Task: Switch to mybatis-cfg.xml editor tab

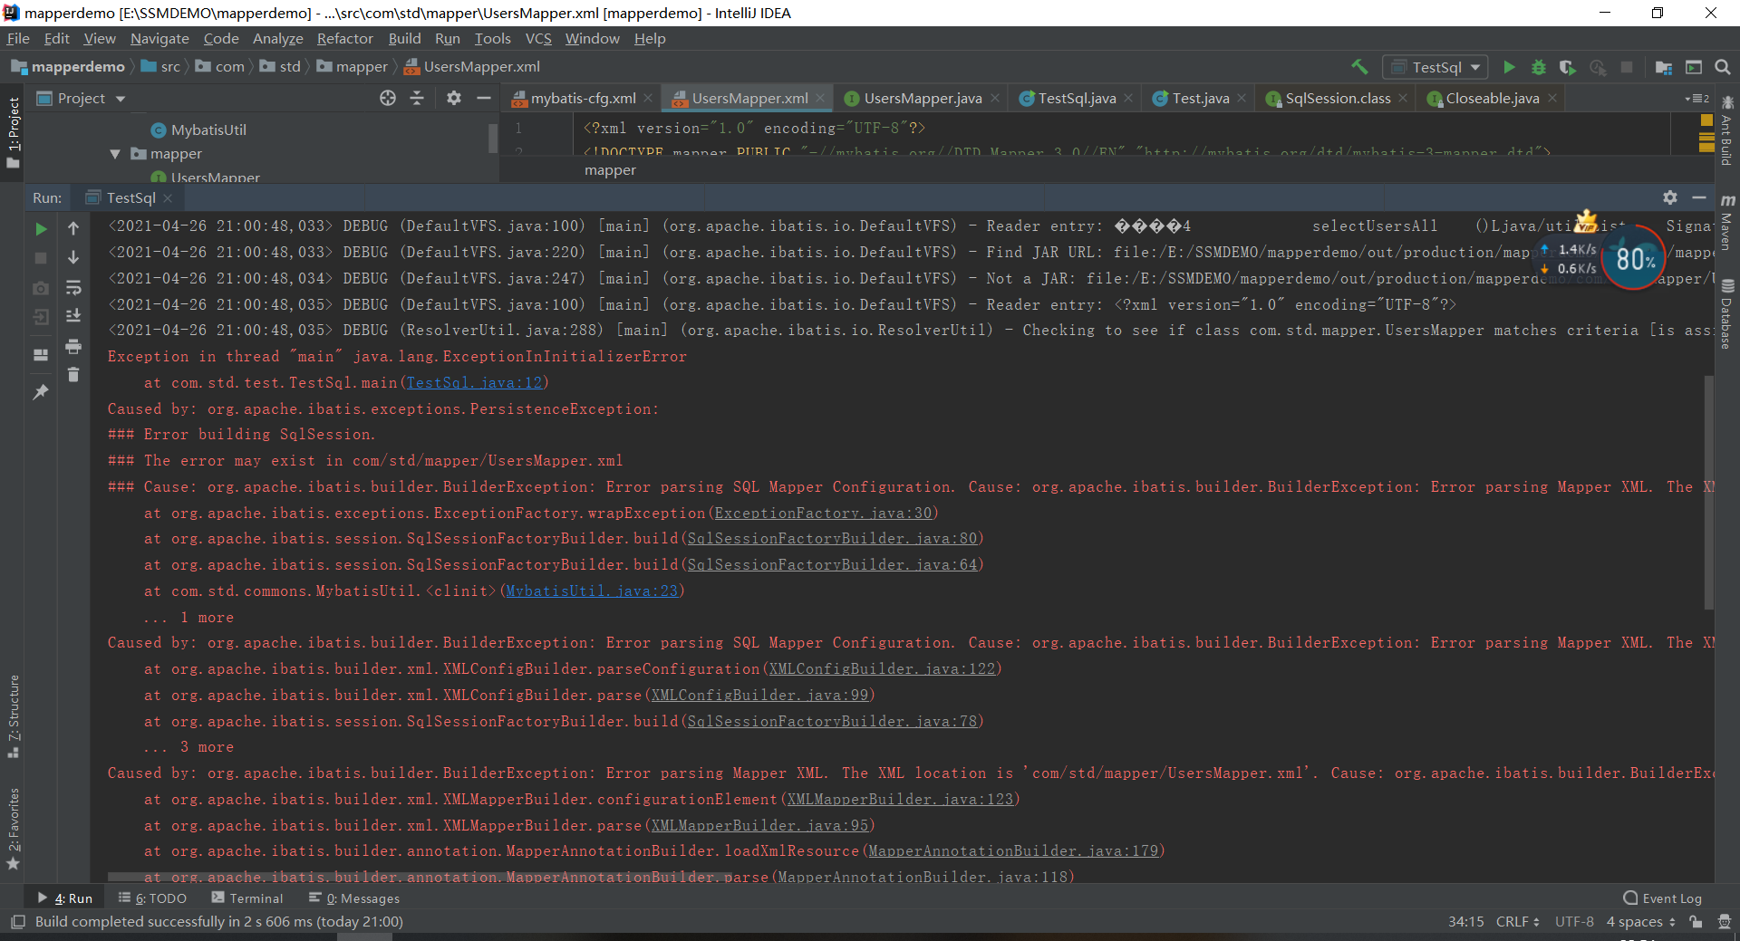Action: point(582,98)
